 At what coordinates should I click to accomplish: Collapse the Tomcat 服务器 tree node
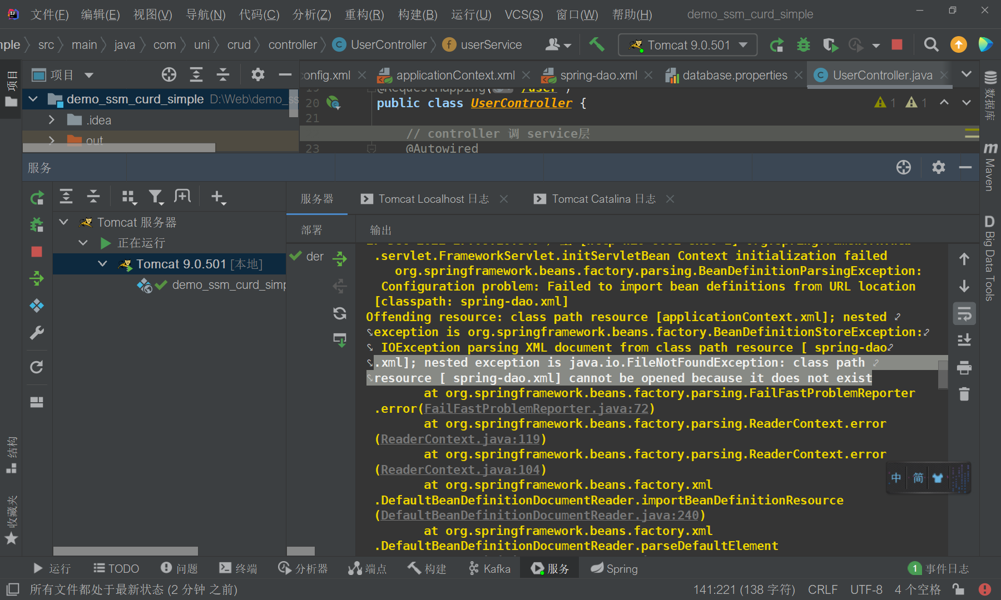(64, 222)
